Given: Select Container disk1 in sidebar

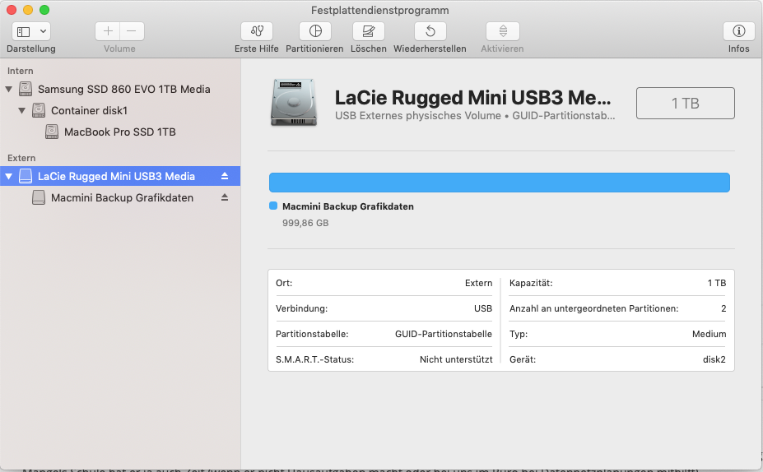Looking at the screenshot, I should 89,111.
